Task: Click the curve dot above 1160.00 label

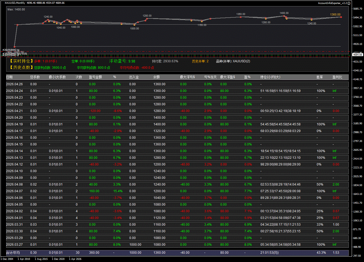Action: click(x=202, y=21)
